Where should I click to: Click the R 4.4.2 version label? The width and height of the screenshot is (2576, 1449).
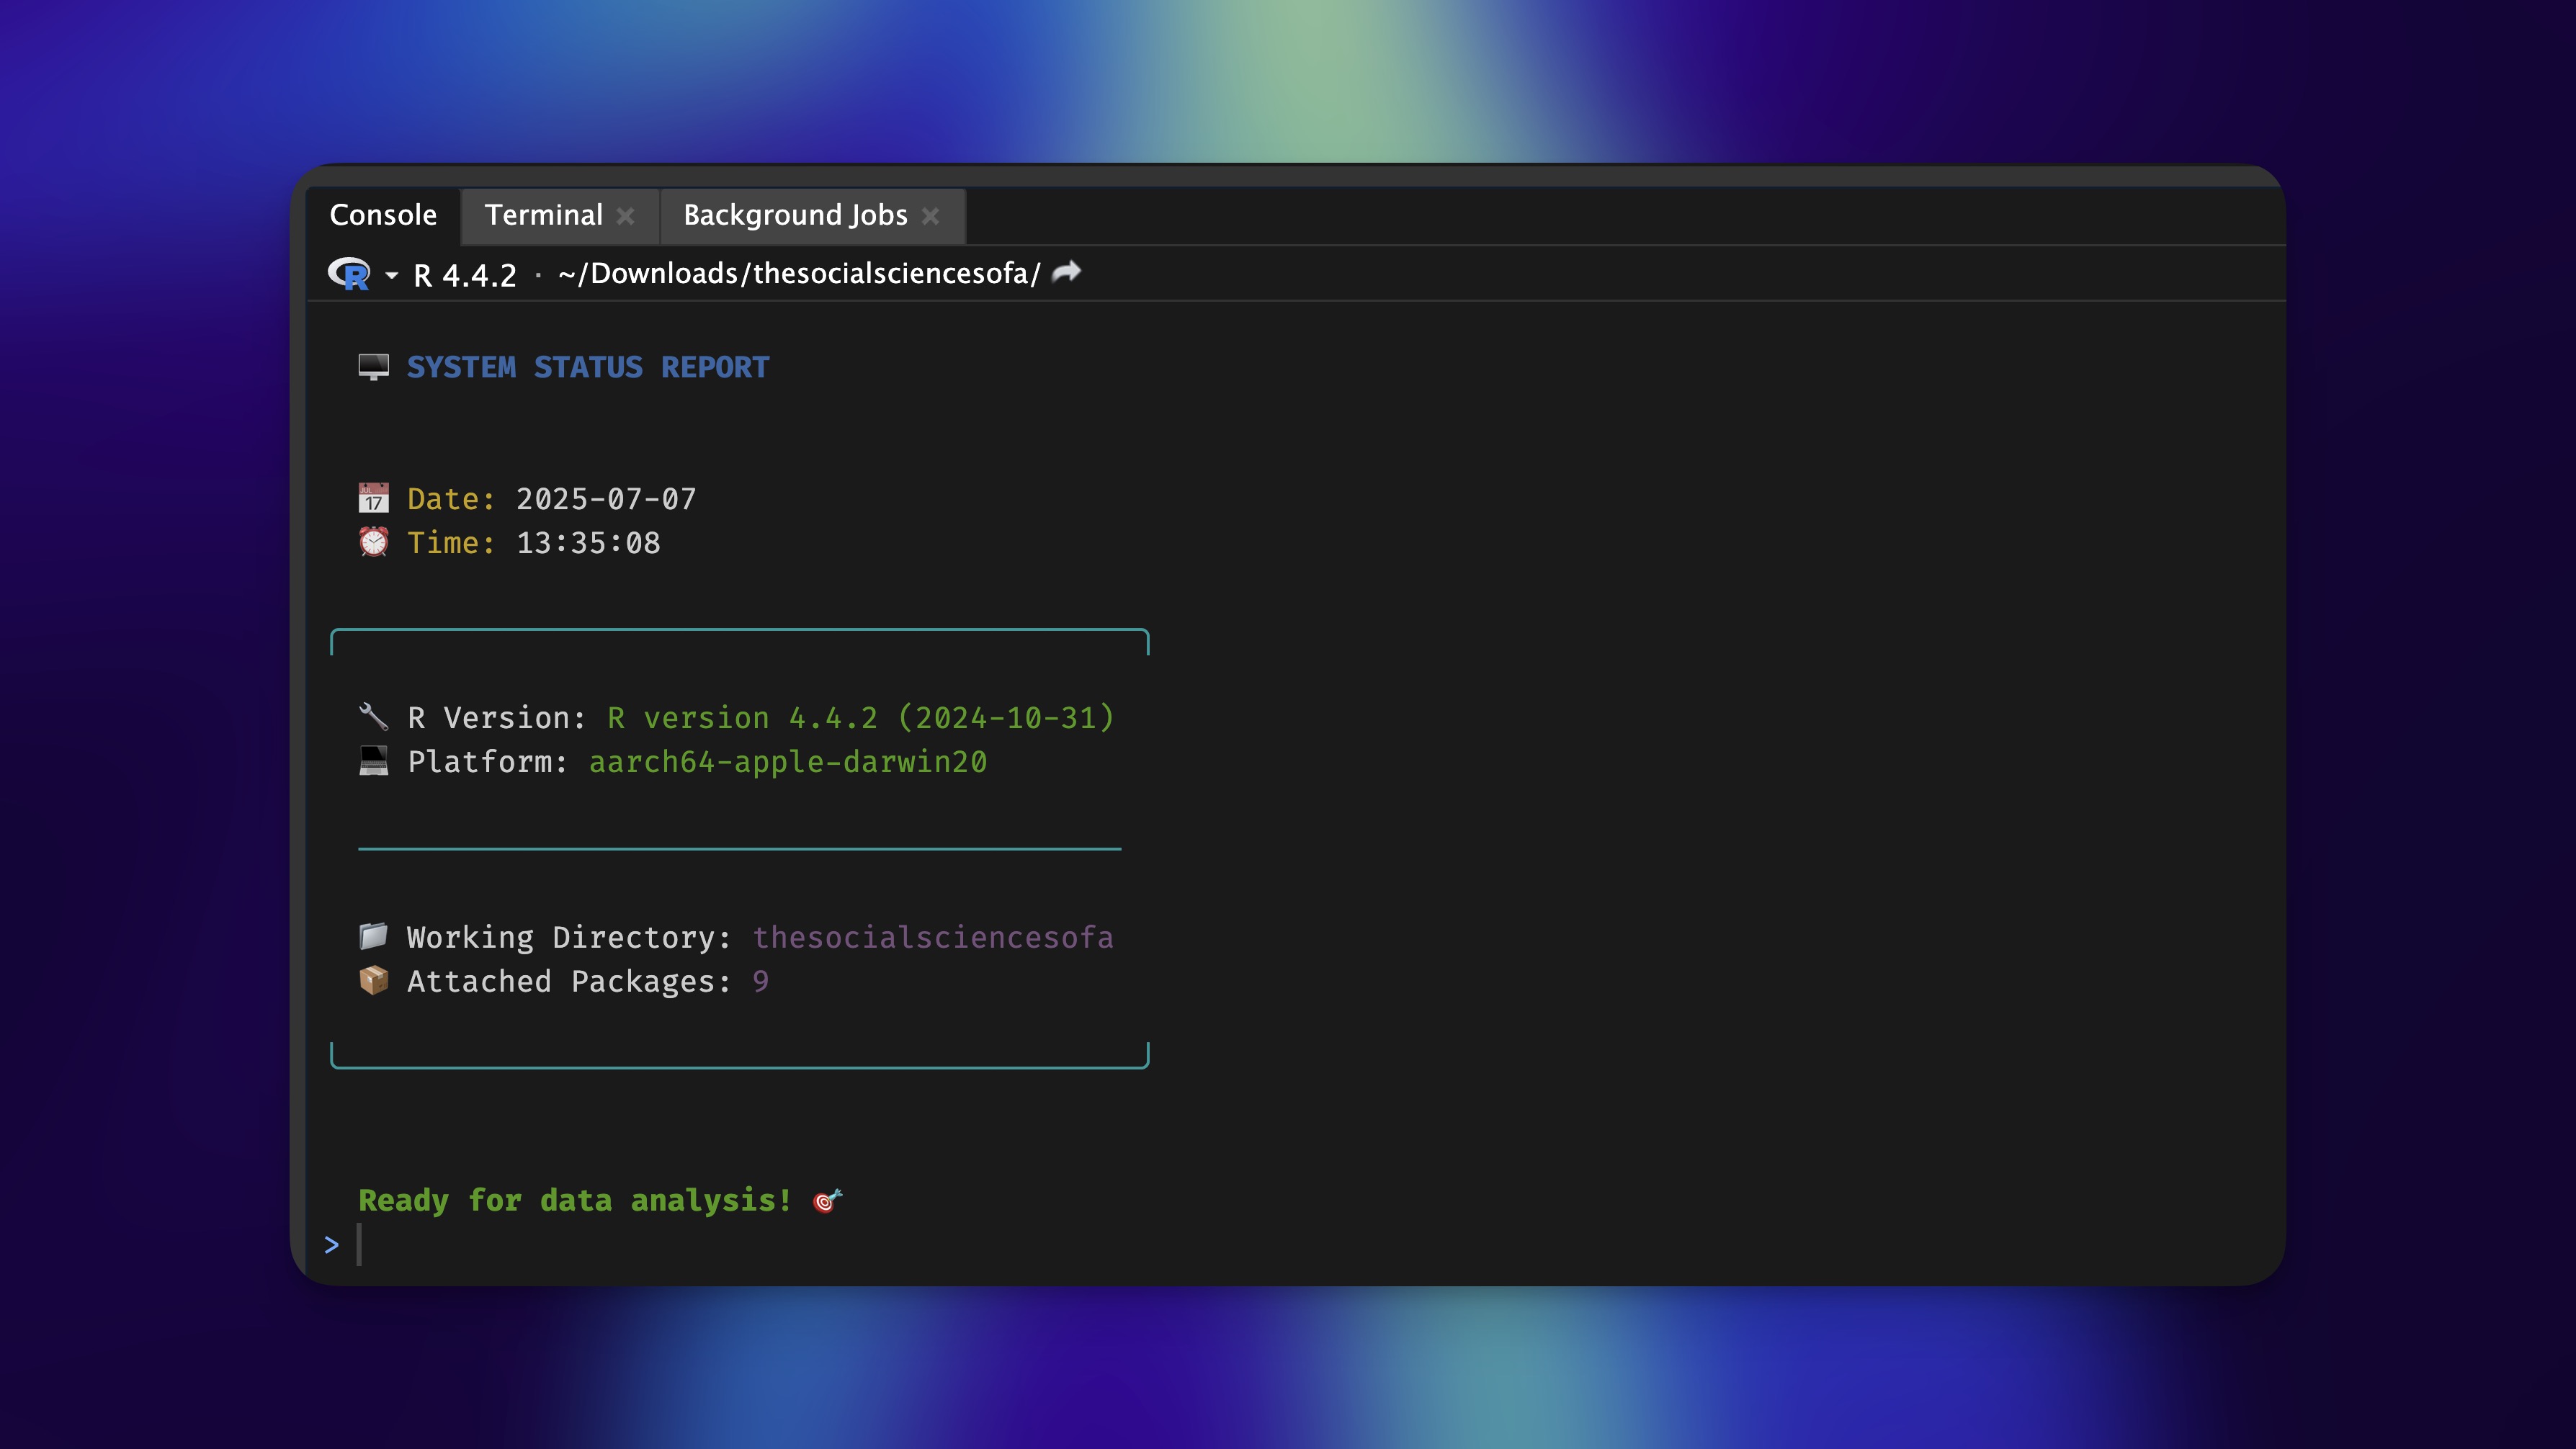click(465, 275)
